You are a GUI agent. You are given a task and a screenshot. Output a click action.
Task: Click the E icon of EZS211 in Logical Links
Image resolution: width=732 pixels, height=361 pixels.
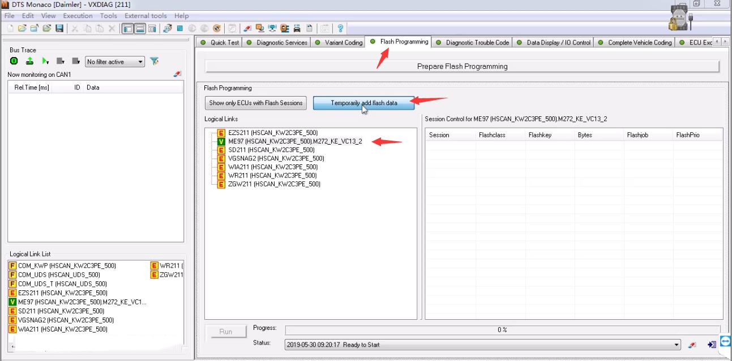point(221,133)
